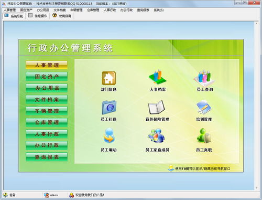Open the 人事档案 icon
This screenshot has width=262, height=200.
(x=158, y=77)
